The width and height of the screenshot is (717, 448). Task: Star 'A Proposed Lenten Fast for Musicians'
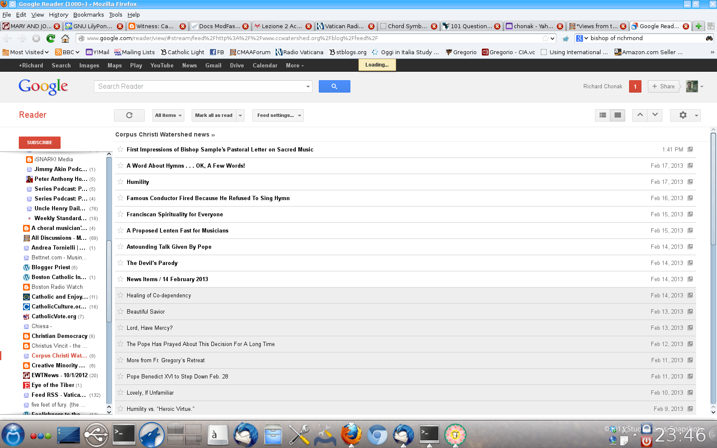click(120, 230)
